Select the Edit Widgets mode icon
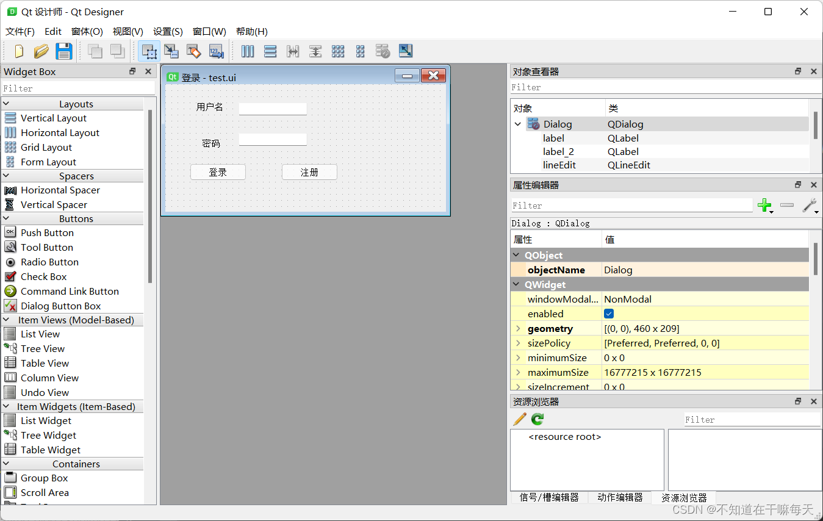 [x=149, y=51]
